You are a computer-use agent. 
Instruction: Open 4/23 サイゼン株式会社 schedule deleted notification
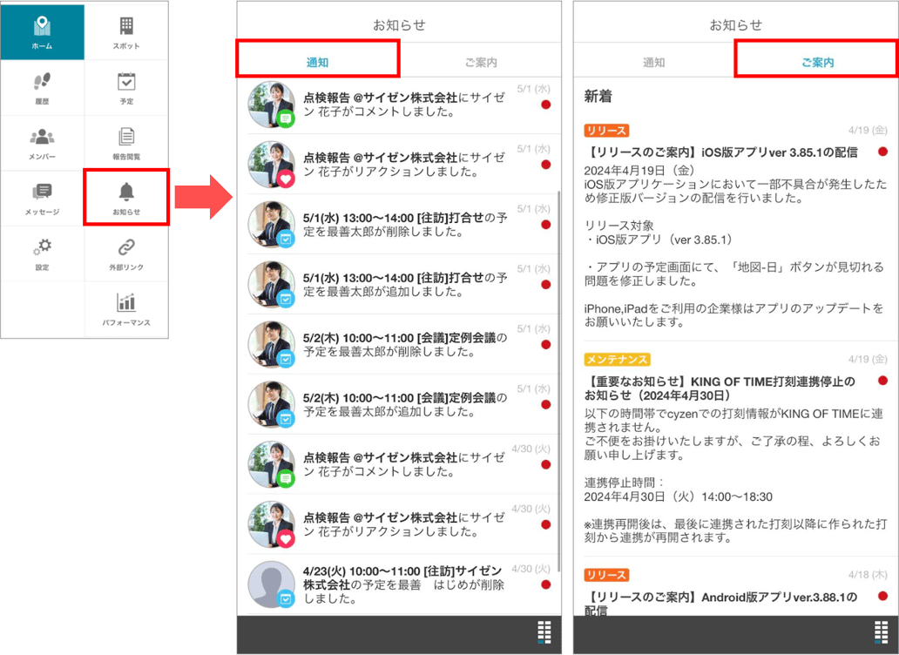pos(403,584)
